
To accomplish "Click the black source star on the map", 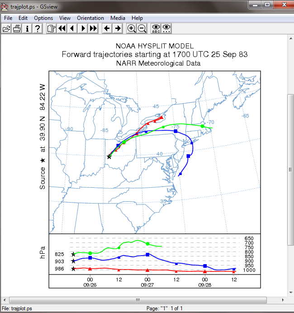I will (109, 156).
